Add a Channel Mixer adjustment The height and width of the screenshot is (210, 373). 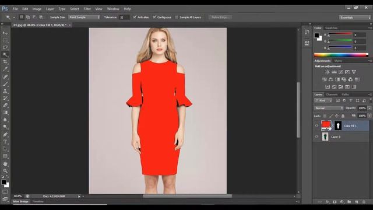click(x=350, y=79)
